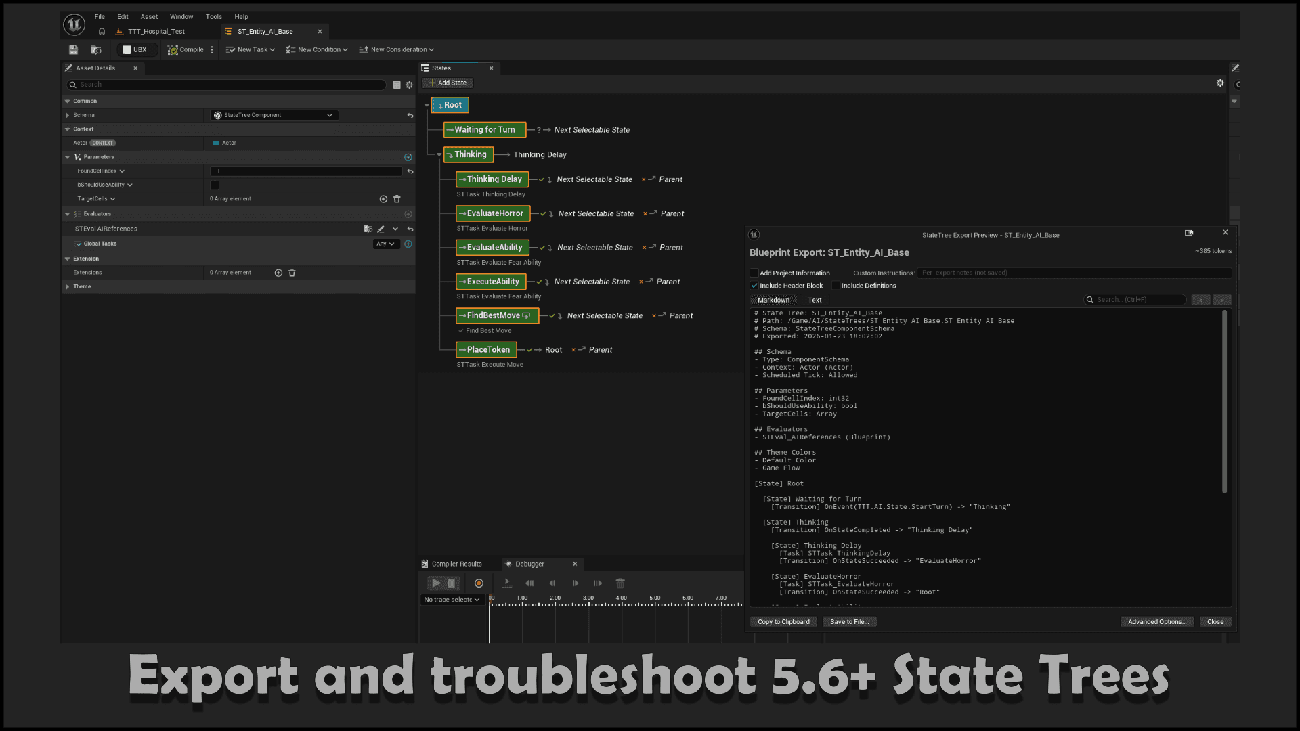The width and height of the screenshot is (1300, 731).
Task: Enable the Include Definitions checkbox
Action: [836, 285]
